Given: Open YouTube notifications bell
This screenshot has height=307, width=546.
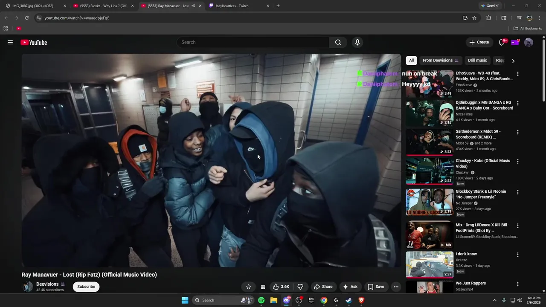Looking at the screenshot, I should 502,42.
